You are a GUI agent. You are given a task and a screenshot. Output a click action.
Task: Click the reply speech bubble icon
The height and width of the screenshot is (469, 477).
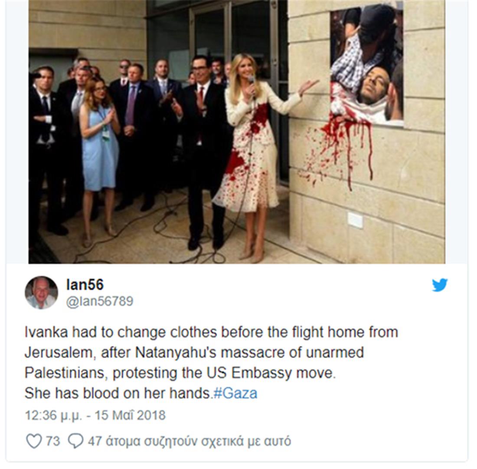[x=75, y=441]
